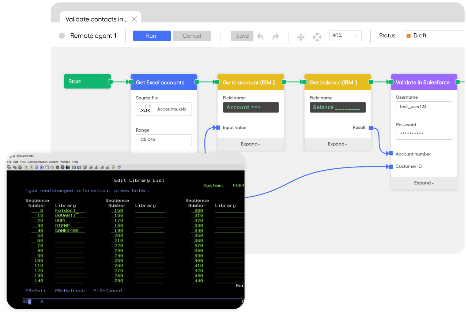Click the grey Cancel button
Screen dimensions: 468x317
(192, 36)
